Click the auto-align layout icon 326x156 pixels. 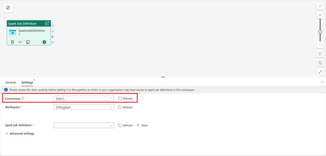[x=320, y=63]
